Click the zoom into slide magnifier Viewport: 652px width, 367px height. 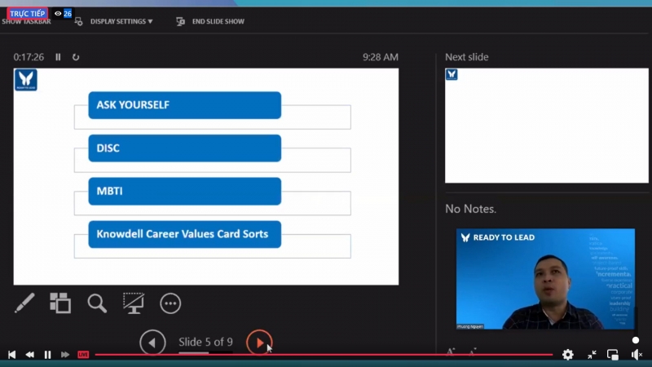[x=97, y=303]
